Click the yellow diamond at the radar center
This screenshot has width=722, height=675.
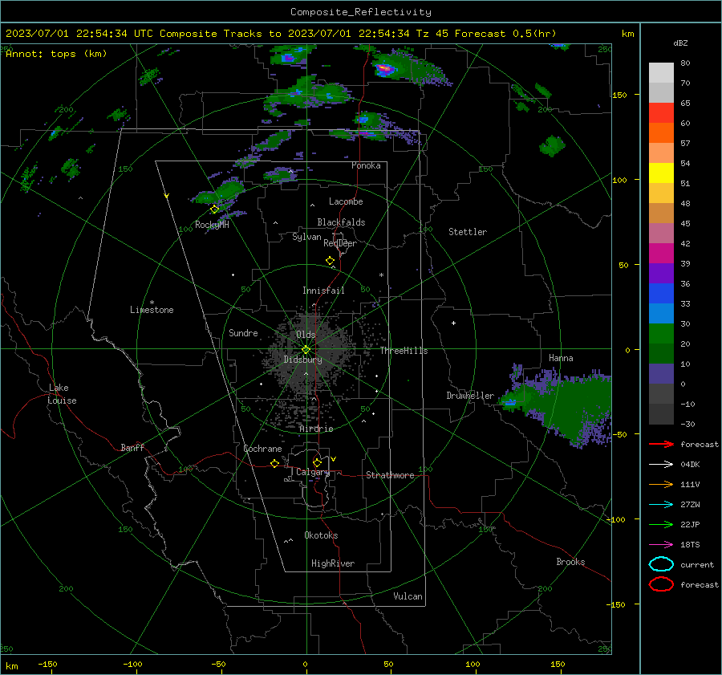306,350
